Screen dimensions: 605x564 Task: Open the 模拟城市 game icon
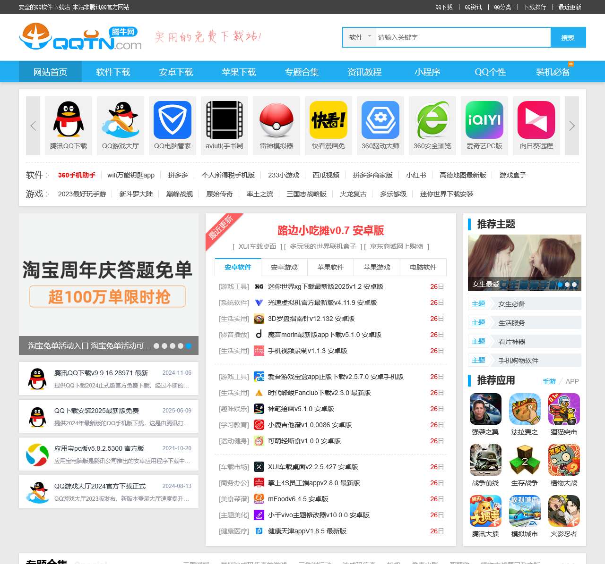[525, 511]
